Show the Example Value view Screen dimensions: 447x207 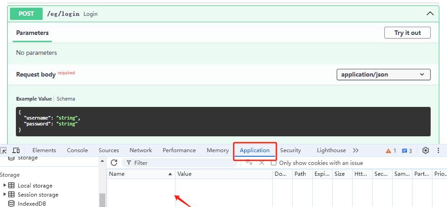(34, 99)
